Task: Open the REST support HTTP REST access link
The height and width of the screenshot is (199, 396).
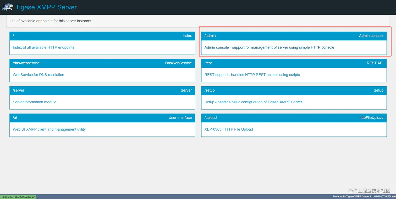Action: (x=252, y=75)
